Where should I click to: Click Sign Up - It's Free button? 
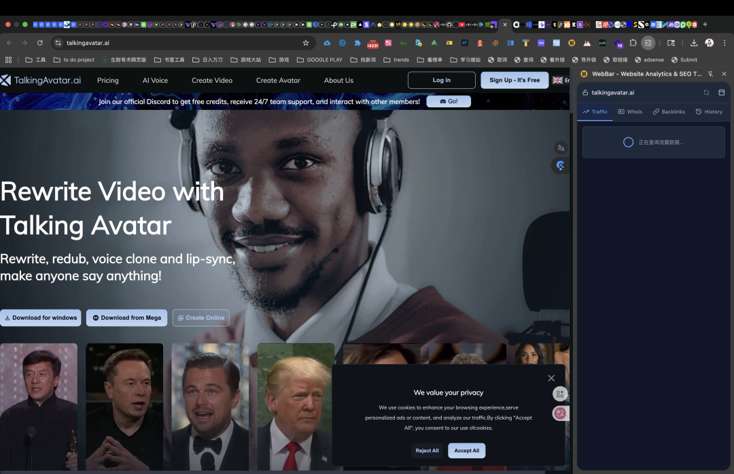click(514, 80)
